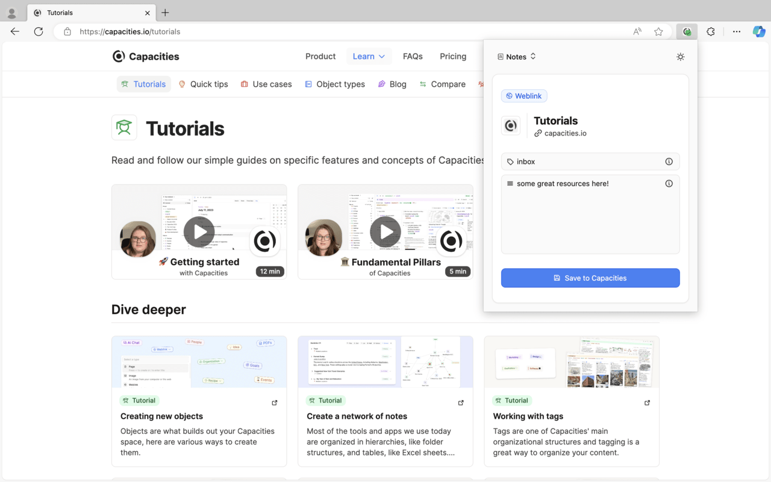771x482 pixels.
Task: Click the Tutorial tag on Working with tags
Action: (x=513, y=401)
